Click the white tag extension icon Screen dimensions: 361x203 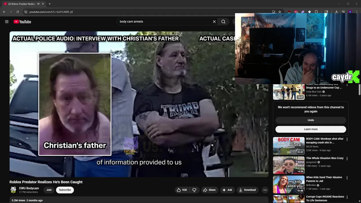309,12
